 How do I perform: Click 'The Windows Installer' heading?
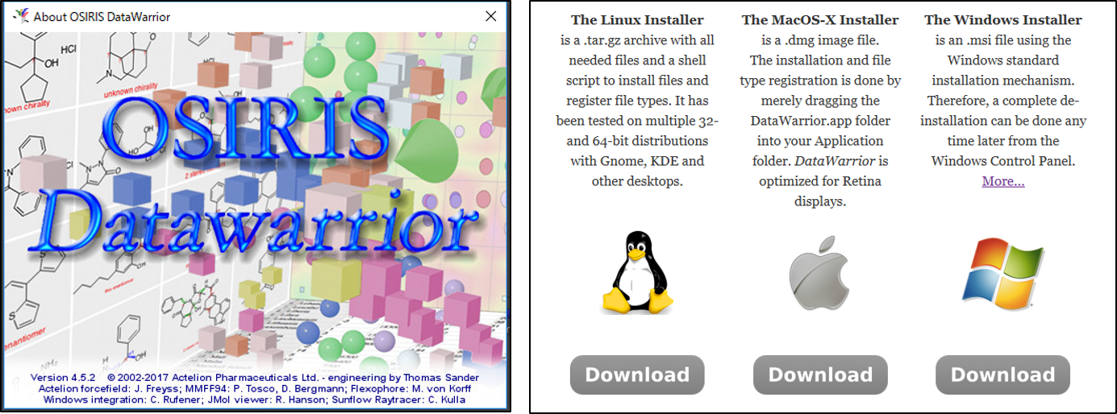(x=1002, y=20)
